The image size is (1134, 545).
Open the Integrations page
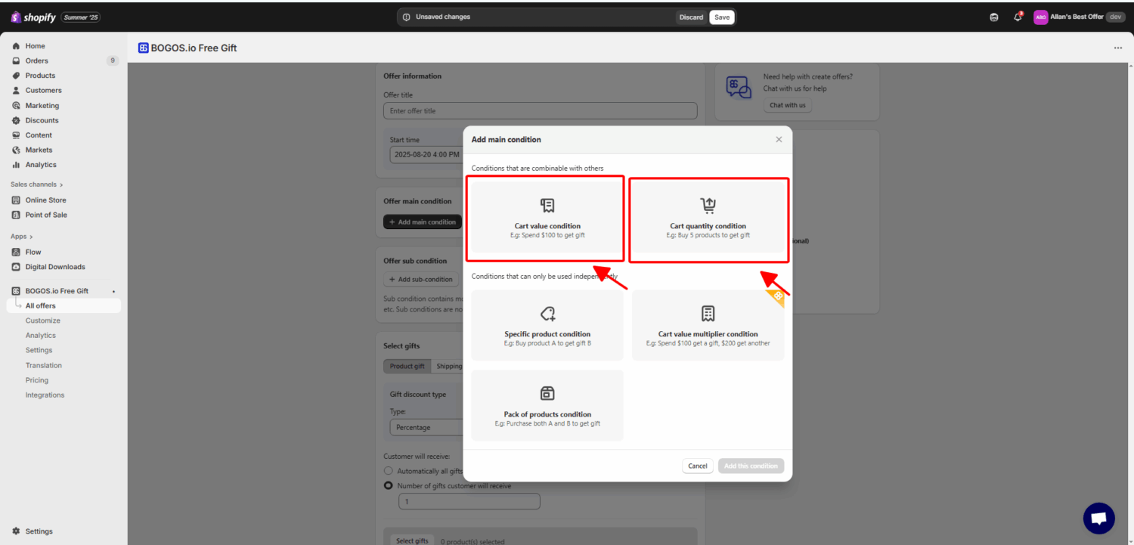pyautogui.click(x=45, y=395)
